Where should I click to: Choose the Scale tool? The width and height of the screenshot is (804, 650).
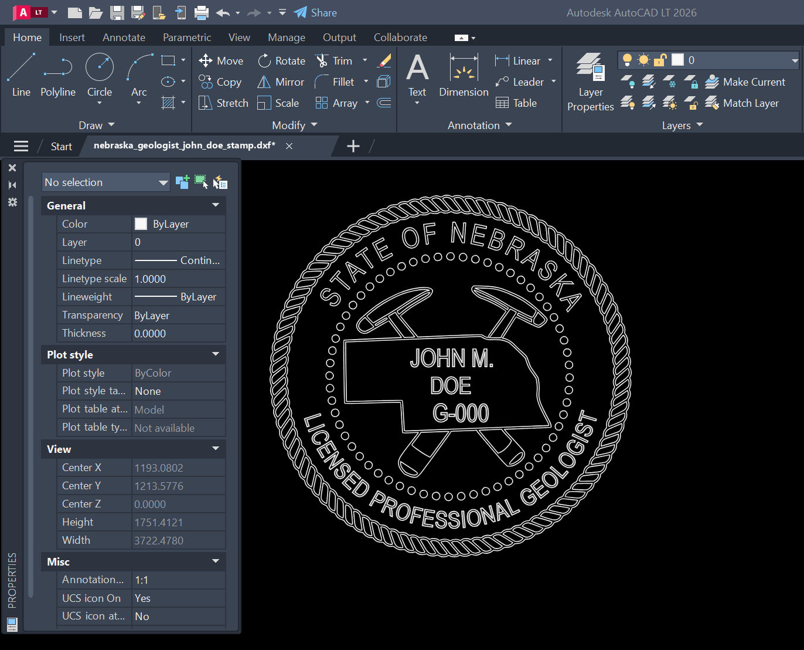278,103
